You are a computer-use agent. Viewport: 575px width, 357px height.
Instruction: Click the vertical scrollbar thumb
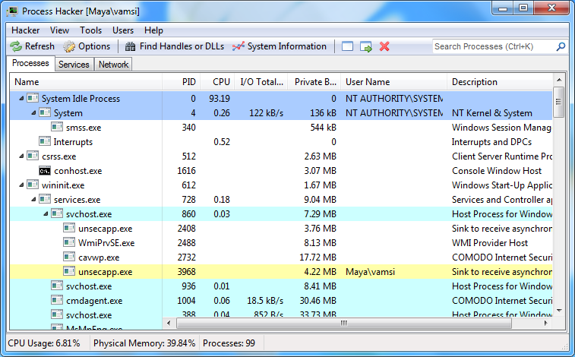pyautogui.click(x=559, y=102)
